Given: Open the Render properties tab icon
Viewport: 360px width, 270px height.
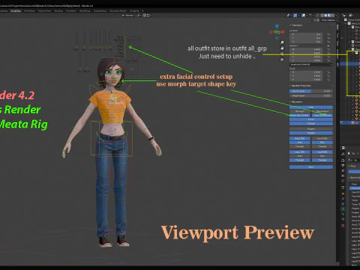Looking at the screenshot, I should [343, 160].
